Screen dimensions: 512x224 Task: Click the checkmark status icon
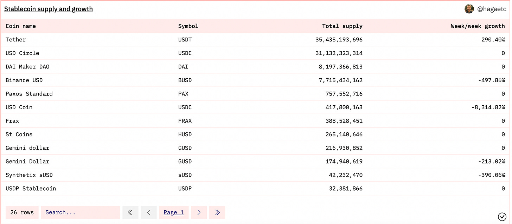pyautogui.click(x=502, y=216)
